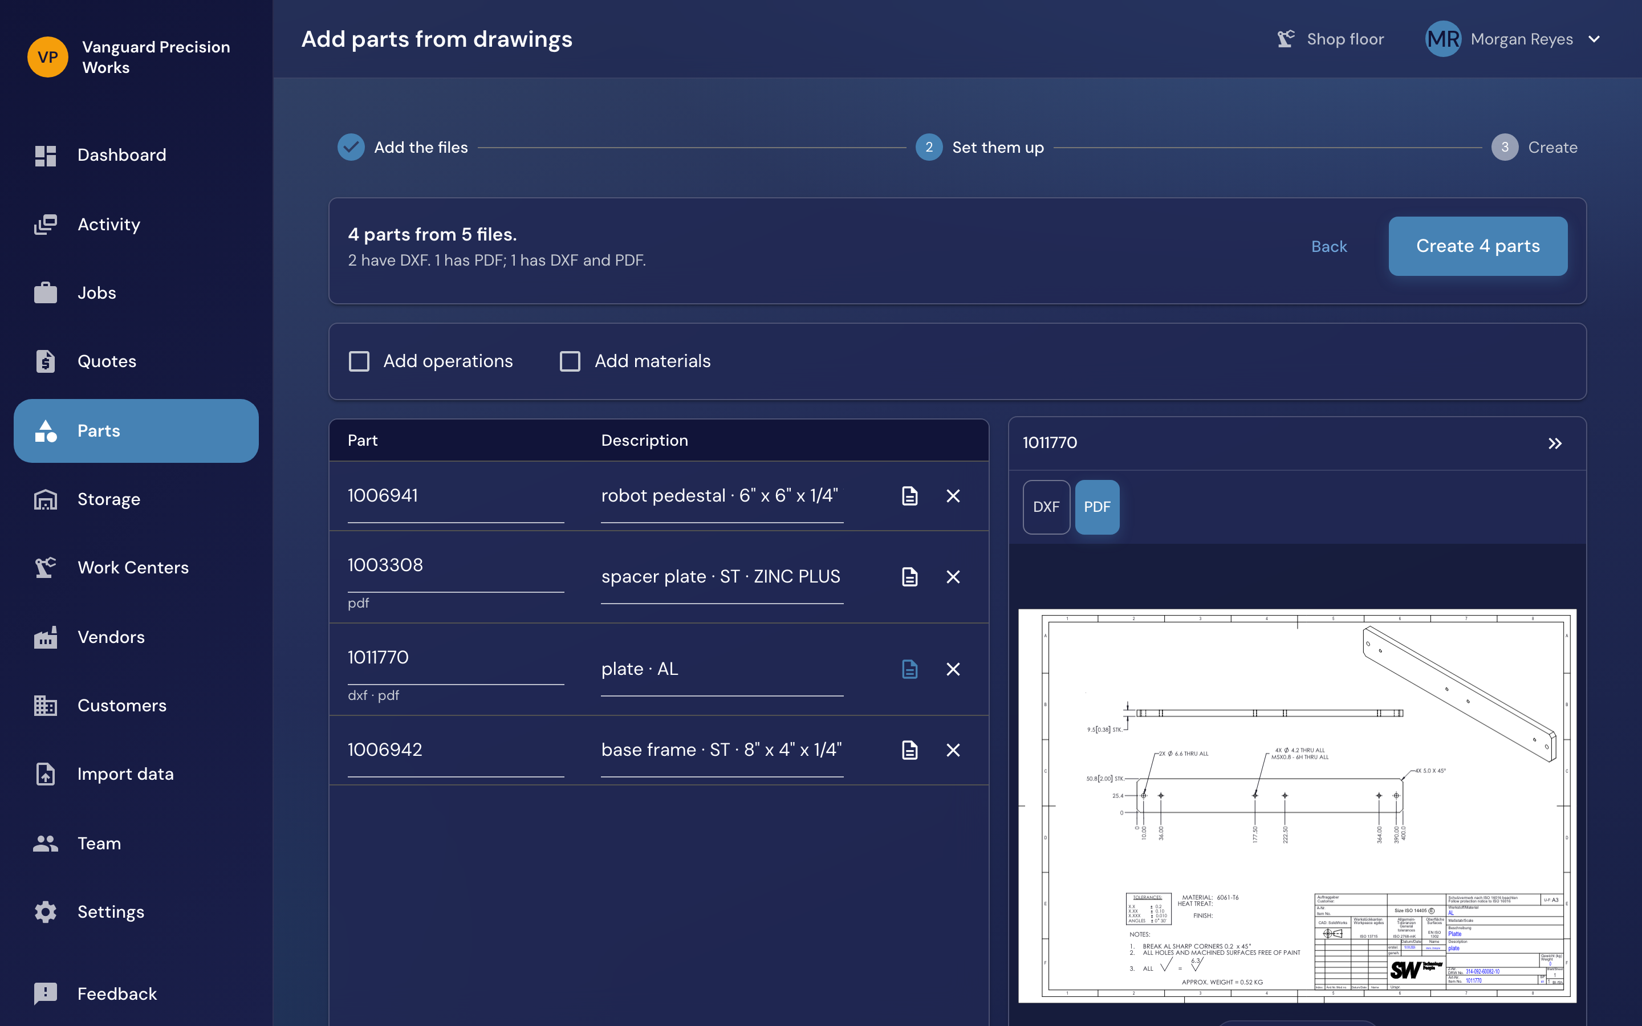Enable the Add operations checkbox
The image size is (1642, 1026).
pos(359,361)
